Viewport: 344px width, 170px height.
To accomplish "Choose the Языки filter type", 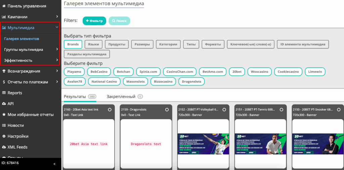I will (93, 44).
